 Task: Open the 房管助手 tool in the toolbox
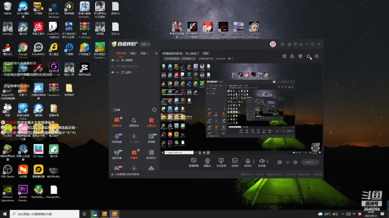[134, 122]
